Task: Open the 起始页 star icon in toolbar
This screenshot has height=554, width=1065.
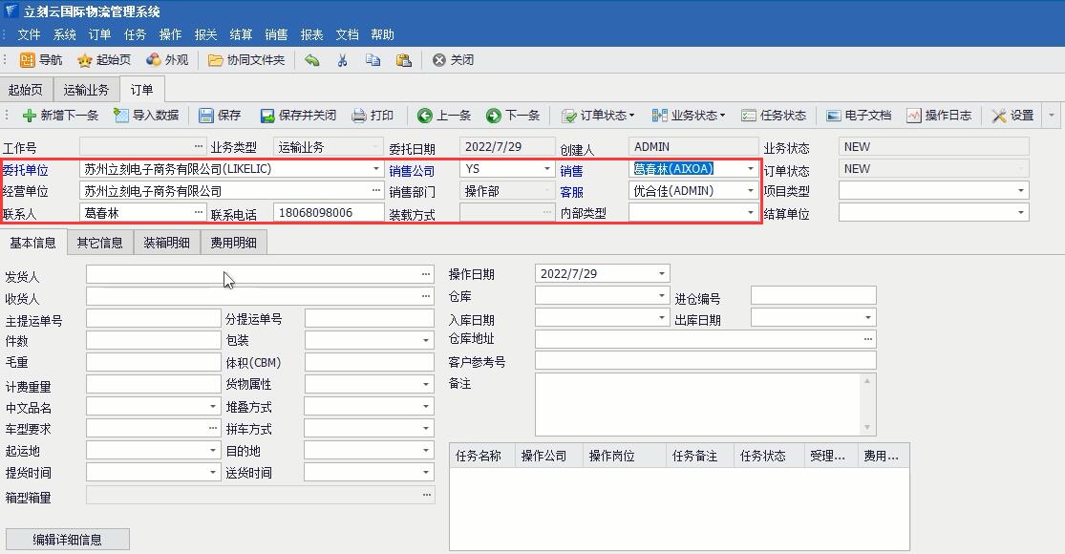Action: pos(85,60)
